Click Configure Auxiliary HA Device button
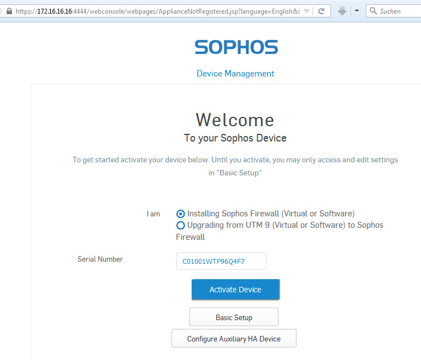This screenshot has height=360, width=421. (234, 338)
